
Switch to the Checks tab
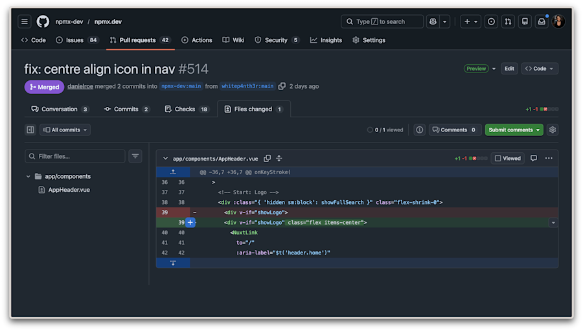tap(186, 109)
